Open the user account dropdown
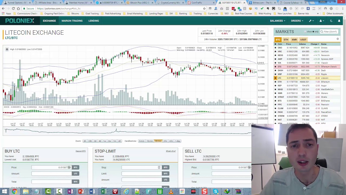The width and height of the screenshot is (346, 195). pyautogui.click(x=321, y=21)
